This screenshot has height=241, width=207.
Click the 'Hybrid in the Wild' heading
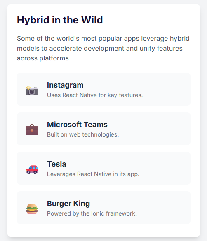coord(60,20)
